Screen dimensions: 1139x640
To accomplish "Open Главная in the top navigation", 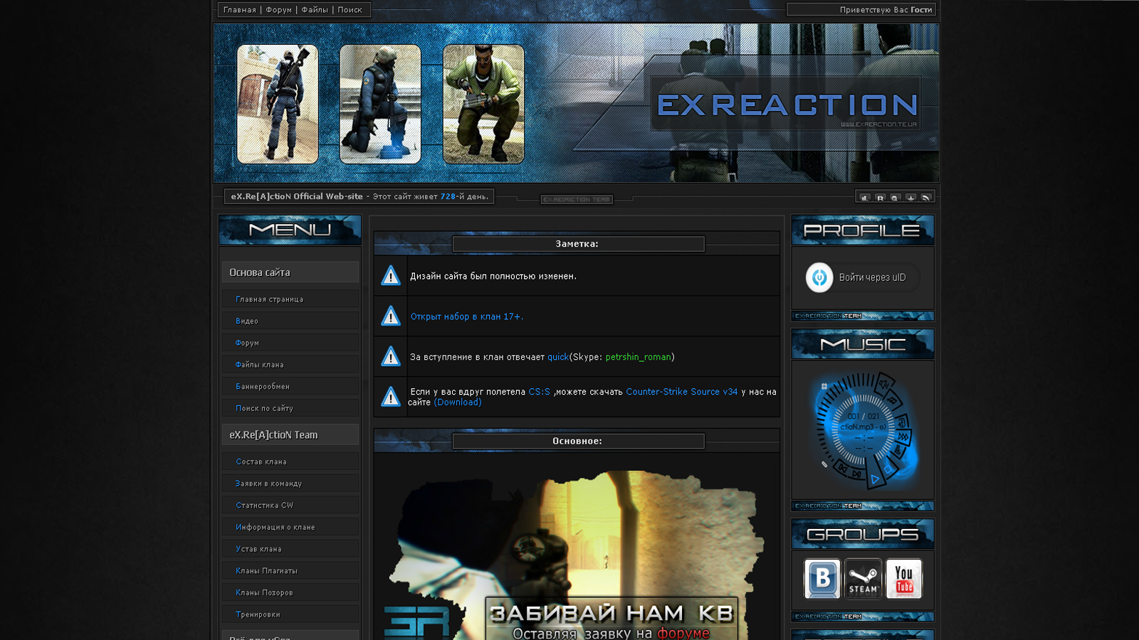I will 240,10.
